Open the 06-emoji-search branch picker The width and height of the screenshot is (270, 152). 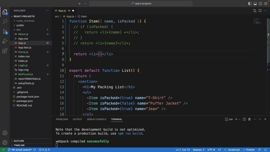20,150
